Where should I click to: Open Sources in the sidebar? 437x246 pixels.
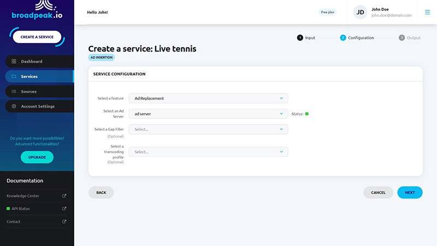[28, 91]
